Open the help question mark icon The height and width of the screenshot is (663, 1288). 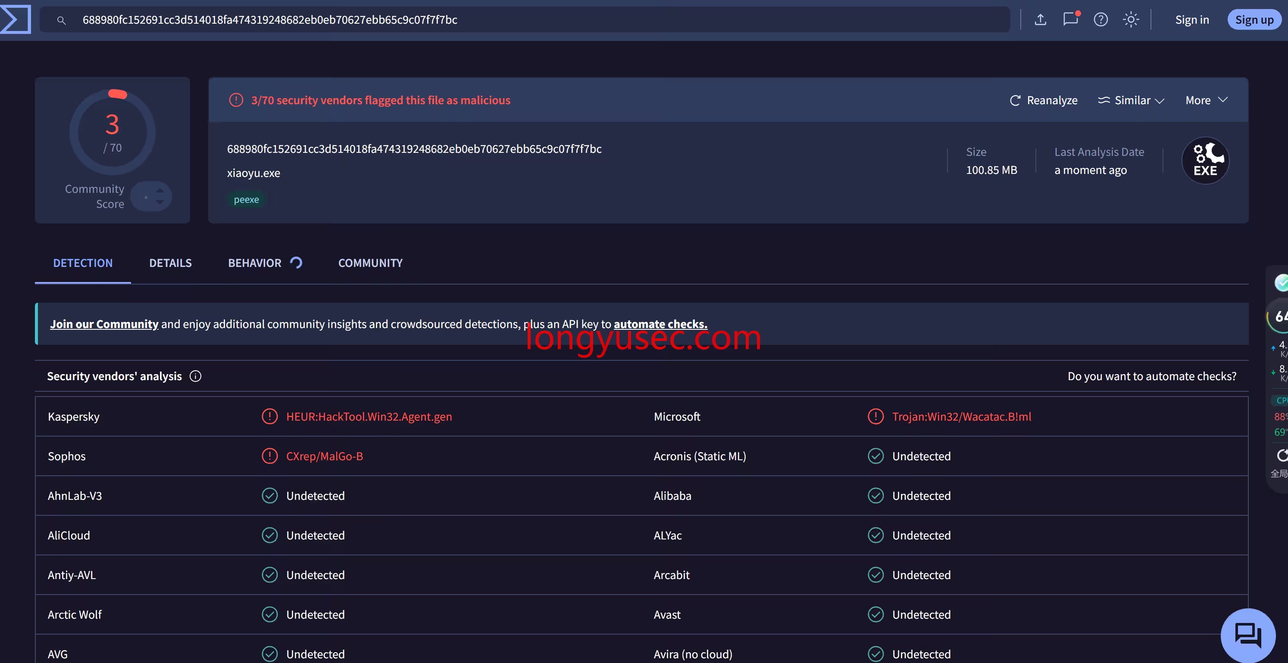[x=1100, y=19]
